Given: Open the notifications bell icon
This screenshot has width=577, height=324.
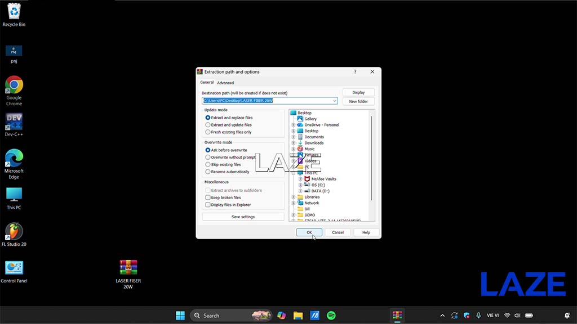Looking at the screenshot, I should click(x=567, y=316).
